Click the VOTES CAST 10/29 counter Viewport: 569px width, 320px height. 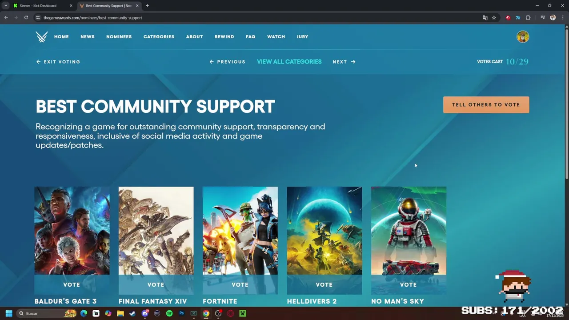pyautogui.click(x=503, y=62)
